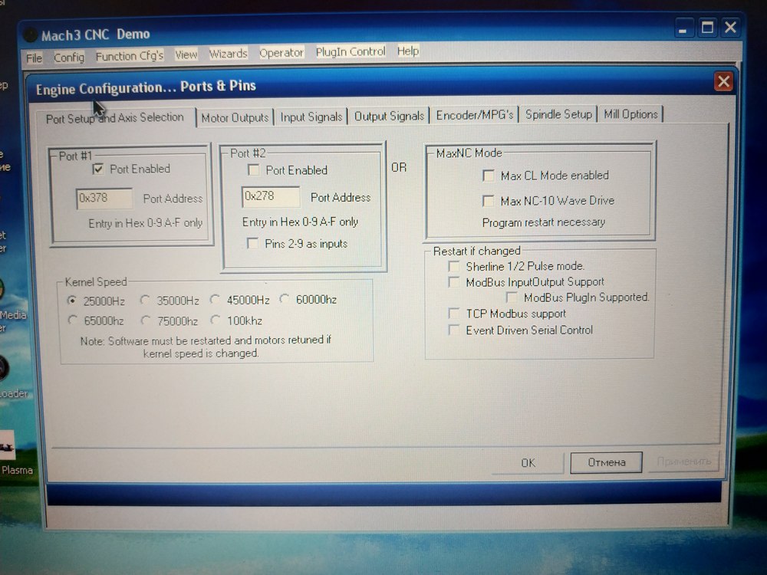This screenshot has width=767, height=575.
Task: Select 25000Hz kernel speed
Action: [x=71, y=300]
